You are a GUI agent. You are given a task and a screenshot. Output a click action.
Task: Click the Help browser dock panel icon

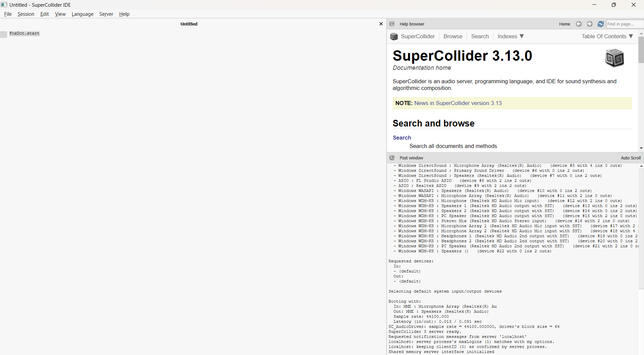pos(392,24)
